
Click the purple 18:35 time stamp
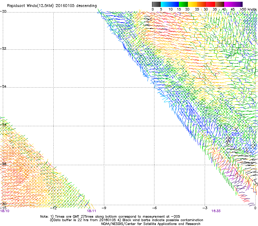tap(216, 211)
